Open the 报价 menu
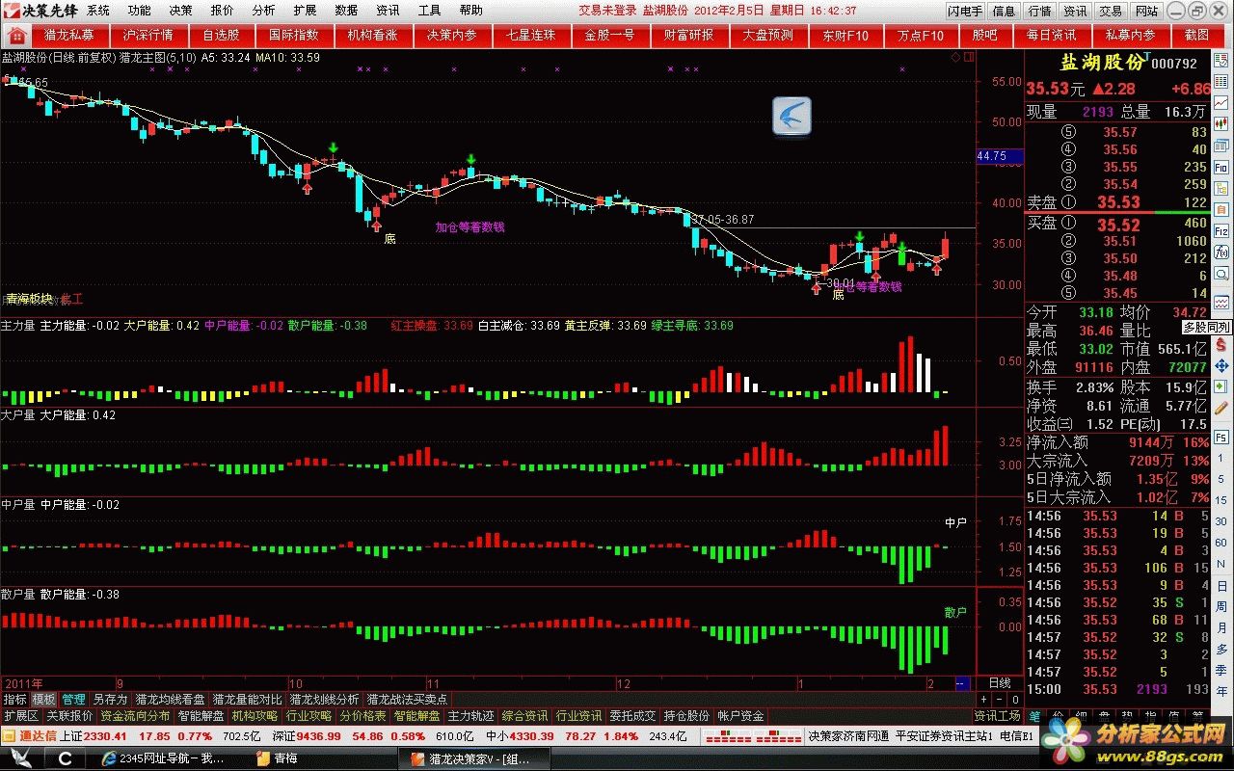The width and height of the screenshot is (1234, 771). pos(222,10)
